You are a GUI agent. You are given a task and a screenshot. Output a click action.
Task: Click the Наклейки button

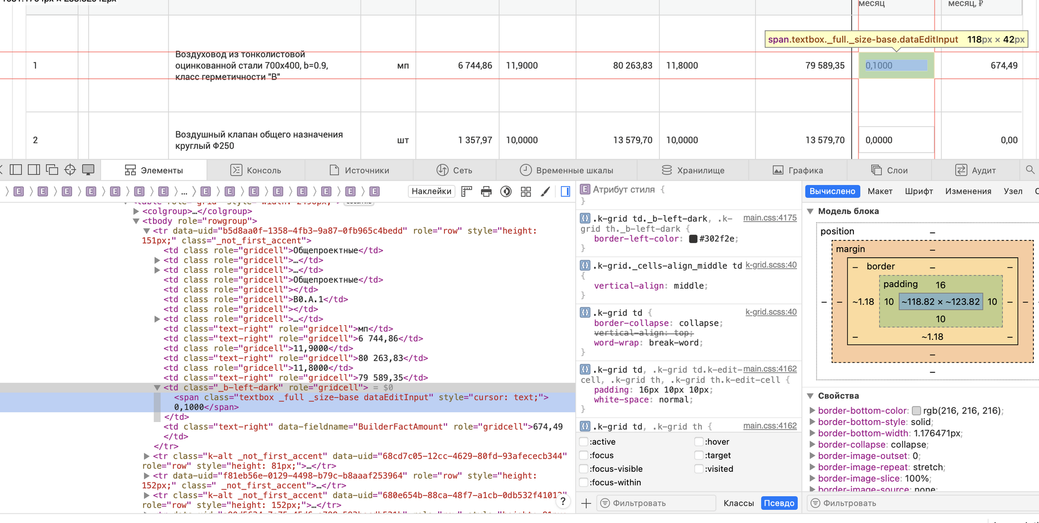coord(431,191)
